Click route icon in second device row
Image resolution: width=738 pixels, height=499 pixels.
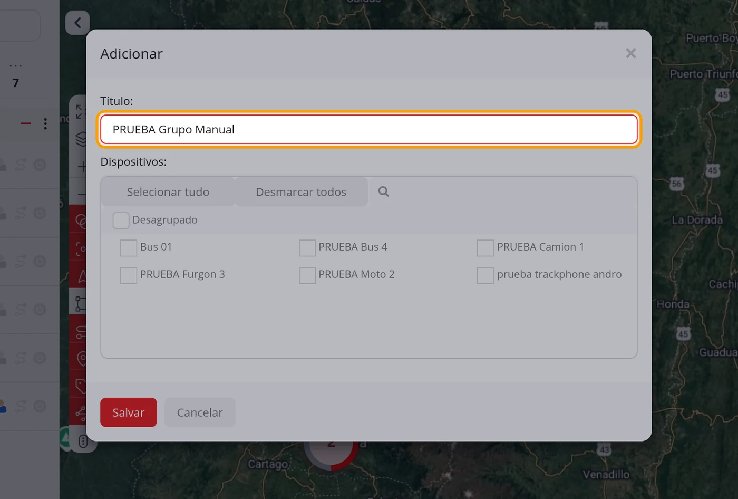[20, 213]
